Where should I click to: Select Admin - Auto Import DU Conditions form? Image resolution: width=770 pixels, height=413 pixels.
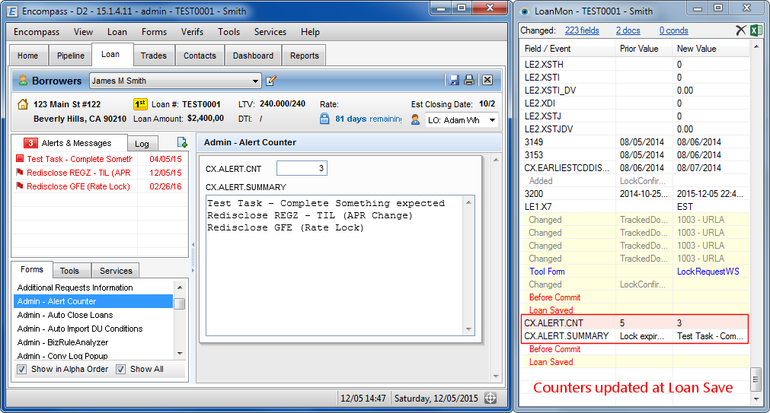(x=79, y=329)
